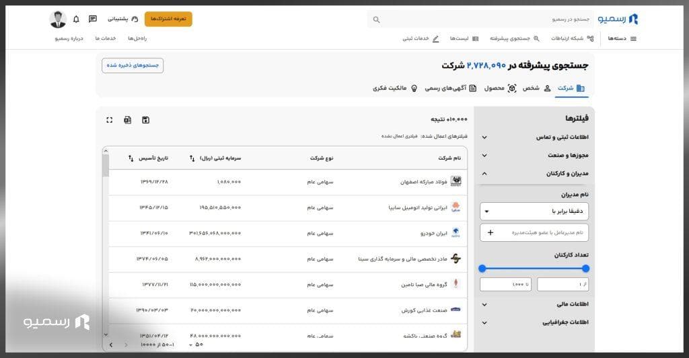The image size is (689, 358).
Task: Click the left handle of employee-count slider
Action: 482,269
